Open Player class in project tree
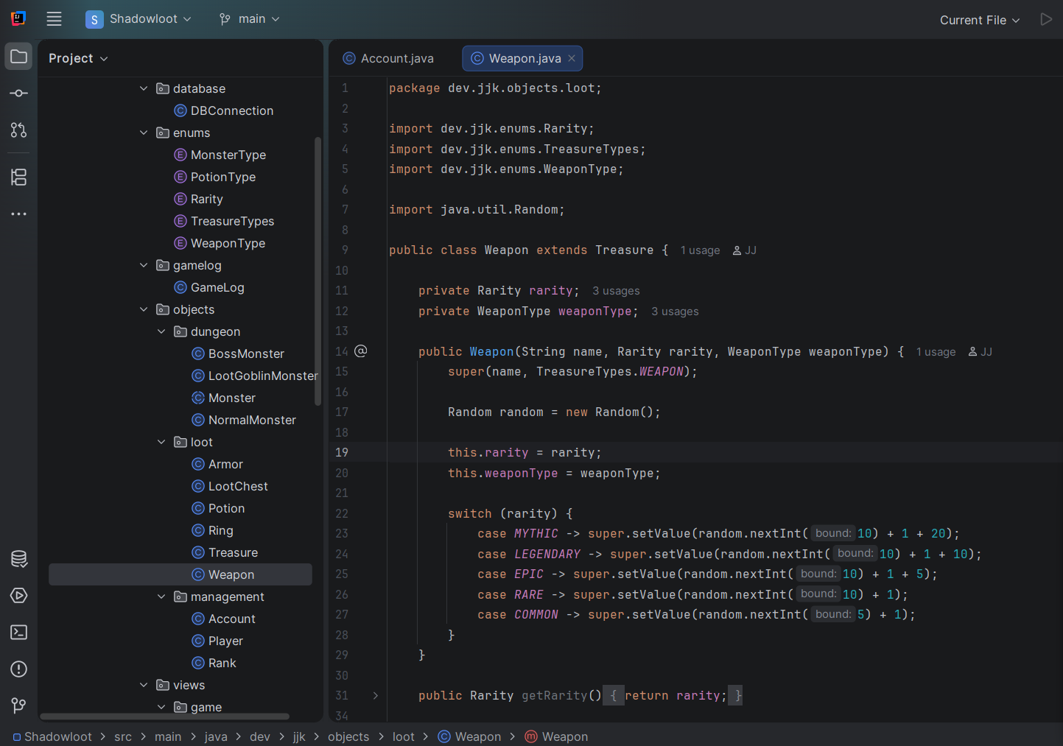The width and height of the screenshot is (1063, 746). pyautogui.click(x=217, y=641)
